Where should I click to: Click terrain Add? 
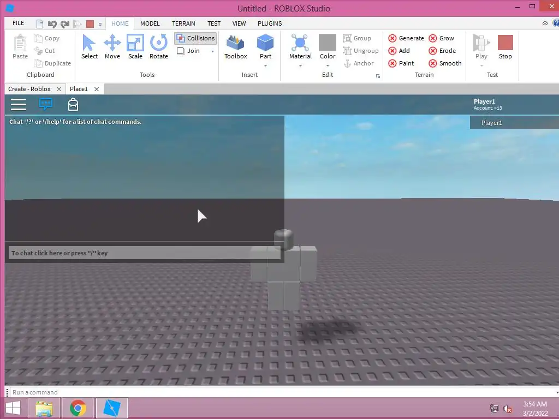click(x=399, y=51)
